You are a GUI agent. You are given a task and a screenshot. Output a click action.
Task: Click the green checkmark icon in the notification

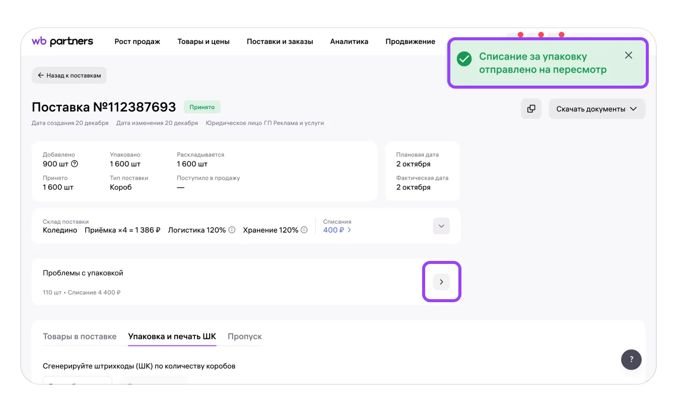point(464,59)
